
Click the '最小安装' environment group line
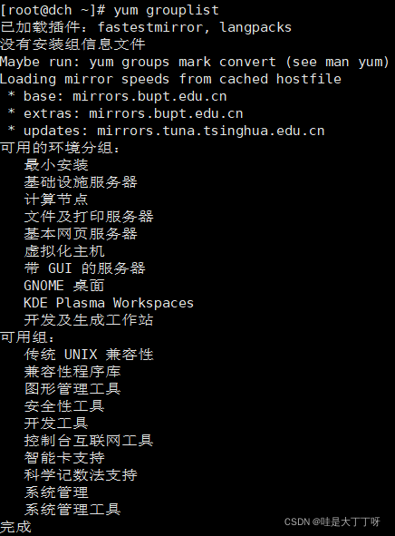pos(56,165)
